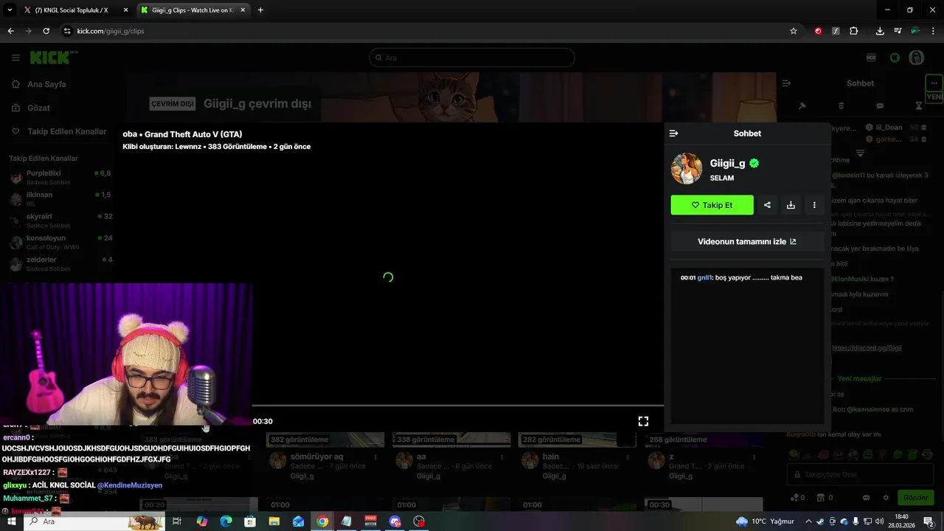The image size is (944, 531).
Task: Open the channel points icon below the chat input
Action: point(794,498)
